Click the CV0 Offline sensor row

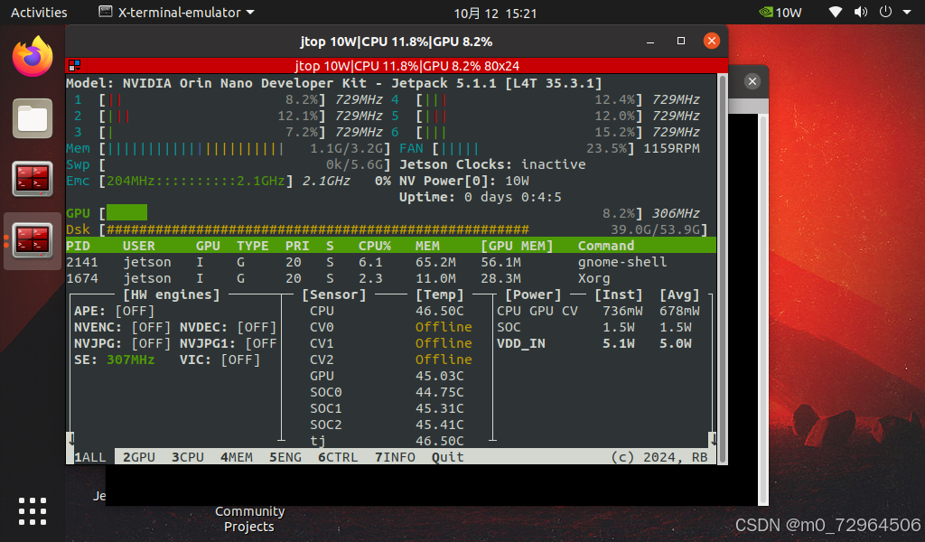point(390,327)
